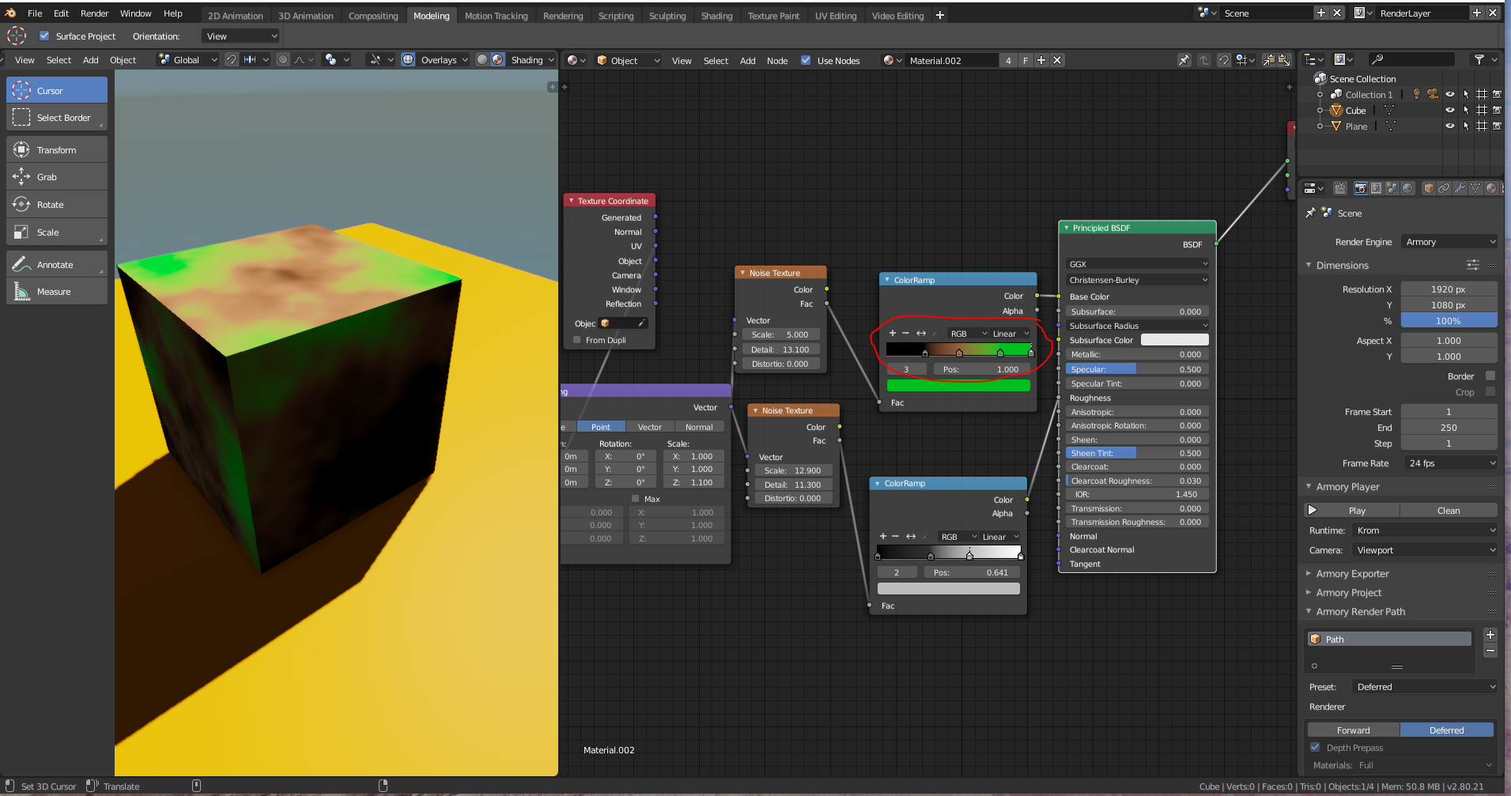Select the Forward renderer button
Screen dimensions: 1511x796
click(1354, 730)
